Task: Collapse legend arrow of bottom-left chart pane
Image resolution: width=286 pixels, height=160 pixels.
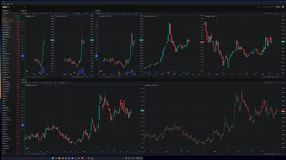Action: tap(37, 85)
